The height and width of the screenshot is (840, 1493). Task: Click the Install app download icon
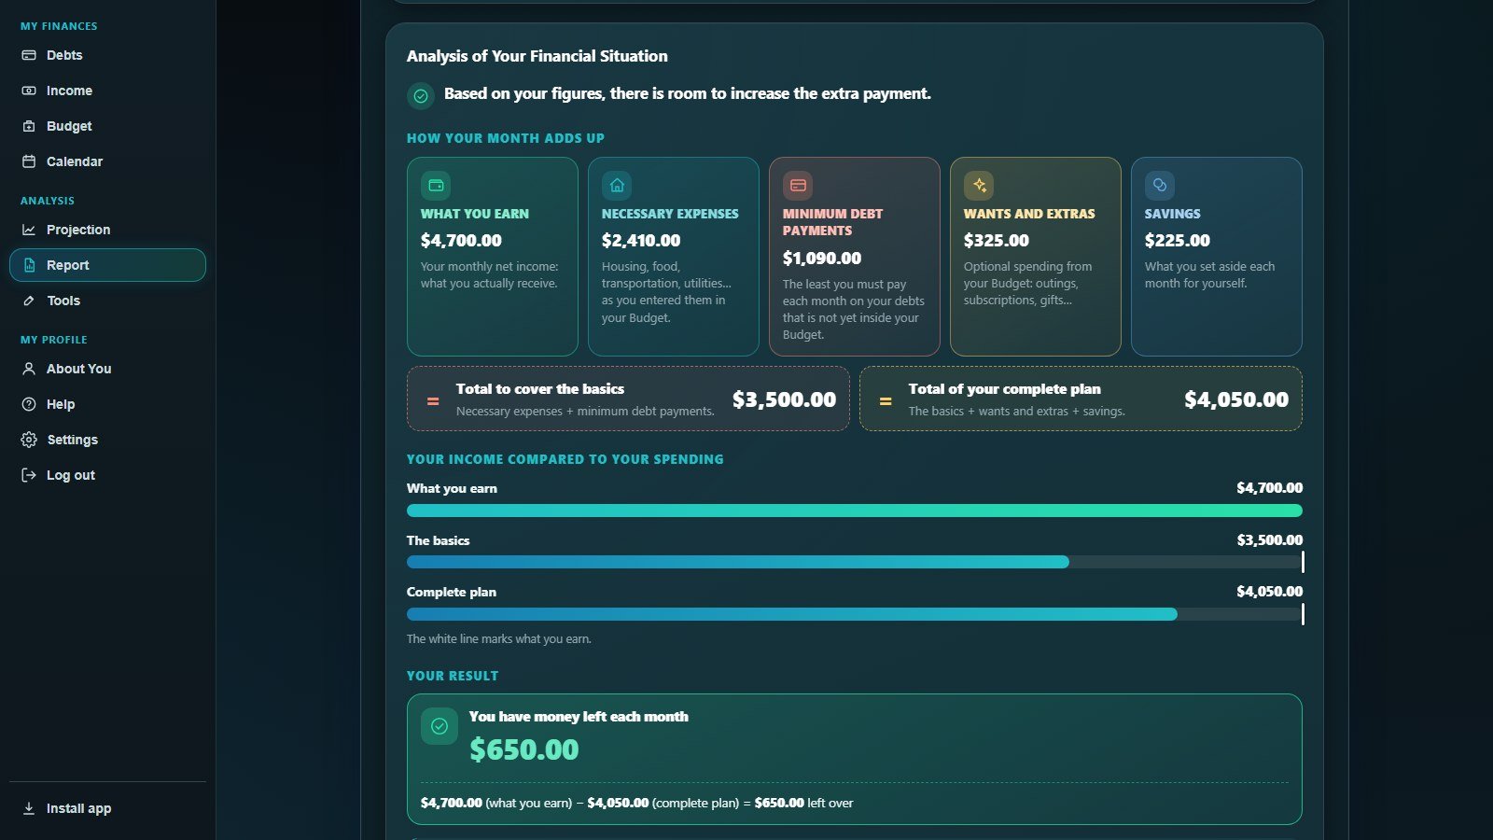click(x=29, y=808)
